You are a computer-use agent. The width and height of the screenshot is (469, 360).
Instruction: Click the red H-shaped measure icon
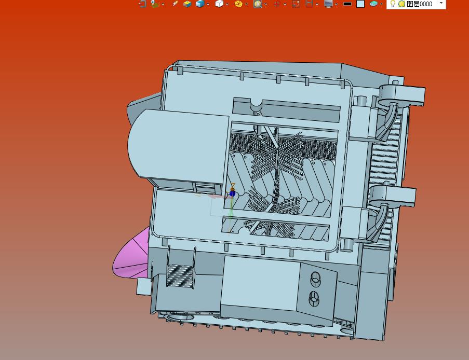pos(309,4)
